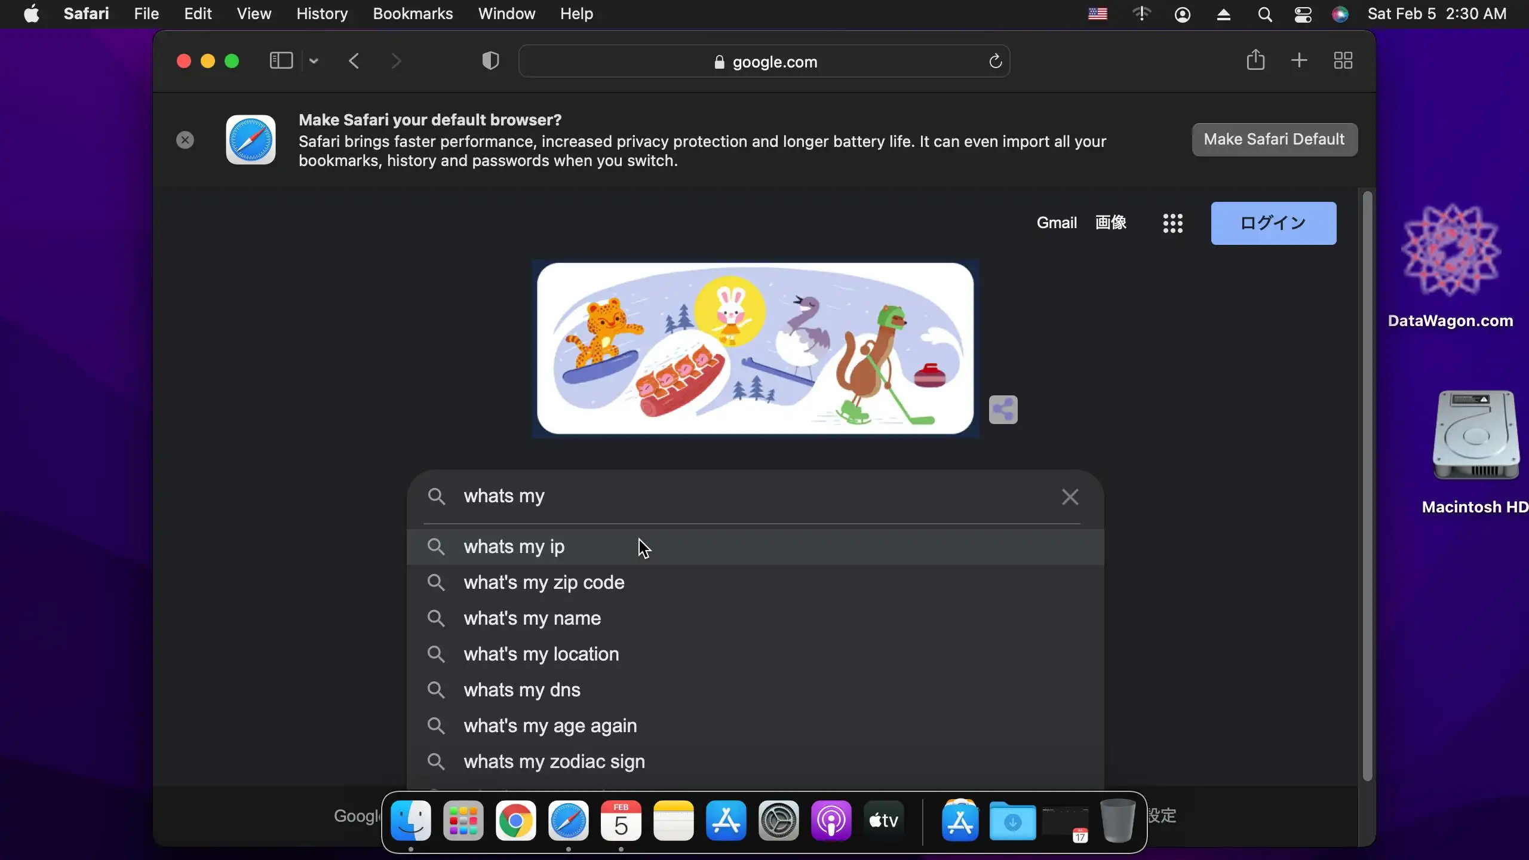Open Gmail link
Image resolution: width=1529 pixels, height=860 pixels.
(1057, 223)
